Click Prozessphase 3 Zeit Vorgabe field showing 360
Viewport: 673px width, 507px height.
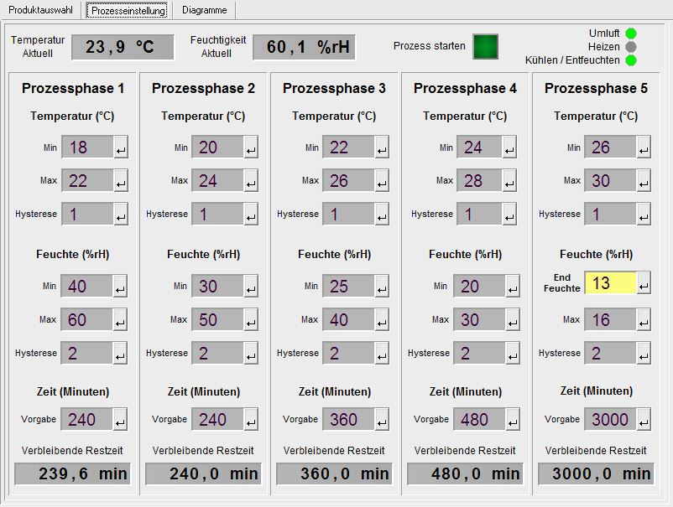348,419
